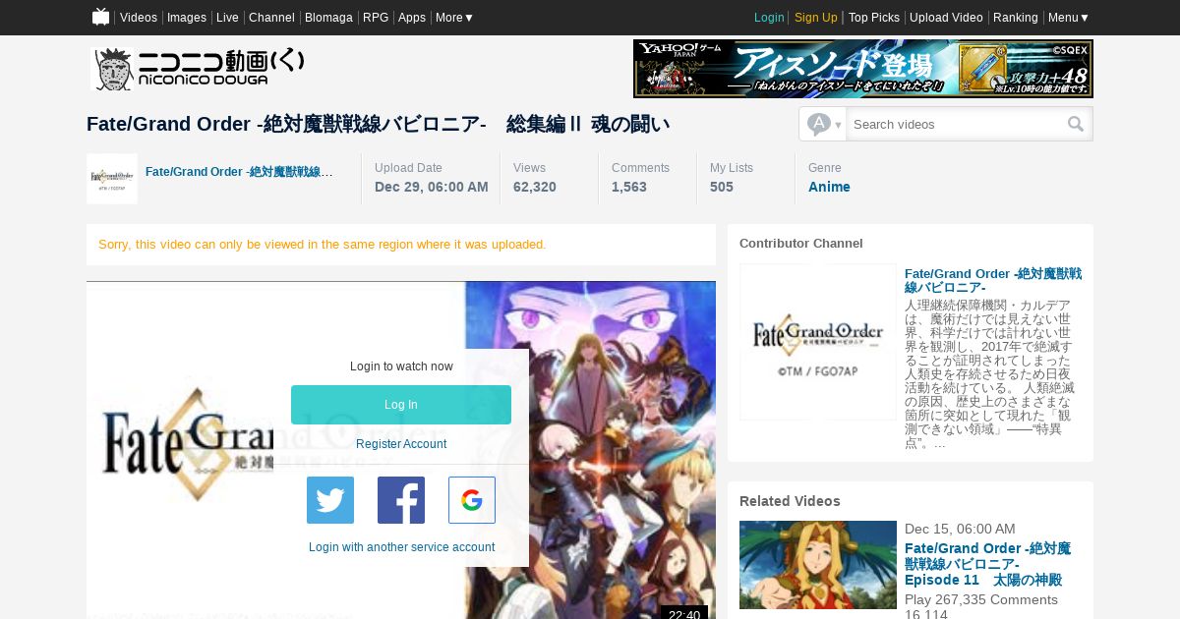The height and width of the screenshot is (619, 1180).
Task: Click the region restriction notice text
Action: pos(323,244)
